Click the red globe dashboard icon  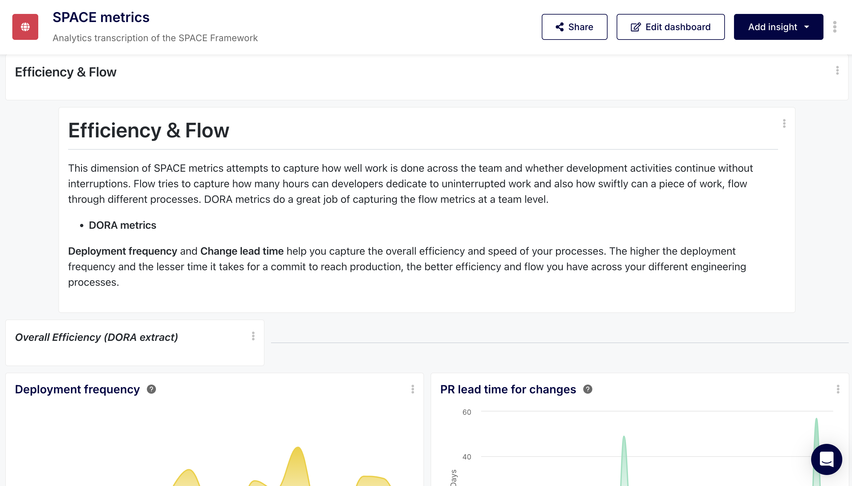click(x=25, y=27)
